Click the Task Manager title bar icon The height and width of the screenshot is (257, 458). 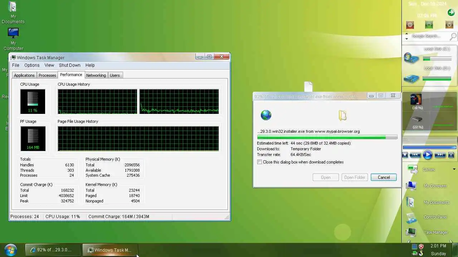click(13, 57)
